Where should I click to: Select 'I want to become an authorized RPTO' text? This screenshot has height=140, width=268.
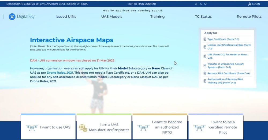point(167,127)
